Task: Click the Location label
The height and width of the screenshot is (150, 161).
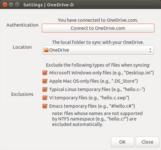Action: pyautogui.click(x=22, y=47)
